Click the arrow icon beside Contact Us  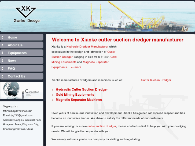pos(2,76)
